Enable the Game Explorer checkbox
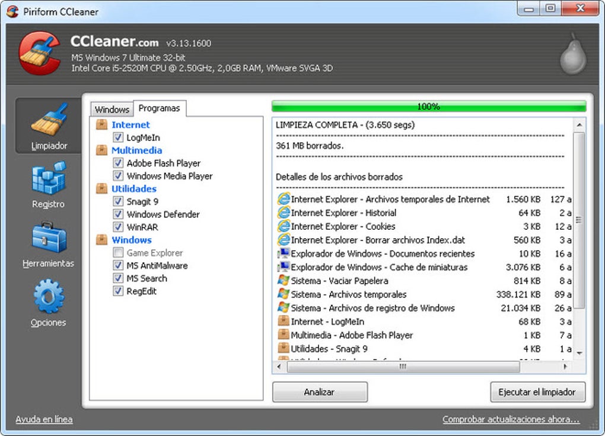The image size is (605, 436). 118,252
